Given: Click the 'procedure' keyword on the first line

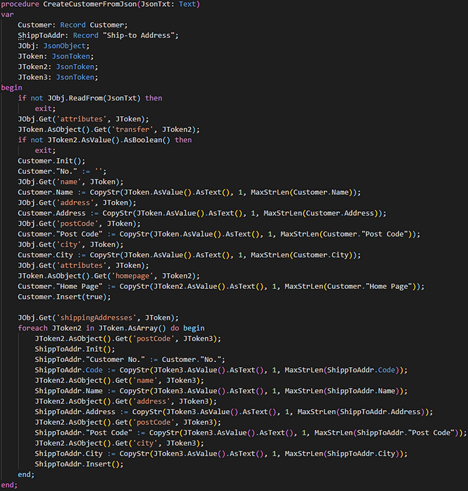Looking at the screenshot, I should pos(20,4).
